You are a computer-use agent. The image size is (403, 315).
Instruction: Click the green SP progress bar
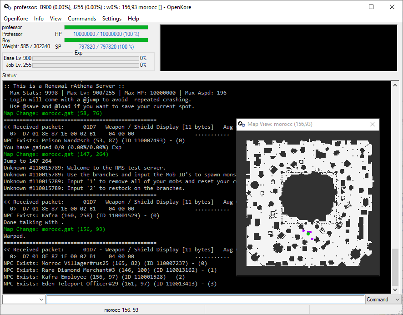106,40
